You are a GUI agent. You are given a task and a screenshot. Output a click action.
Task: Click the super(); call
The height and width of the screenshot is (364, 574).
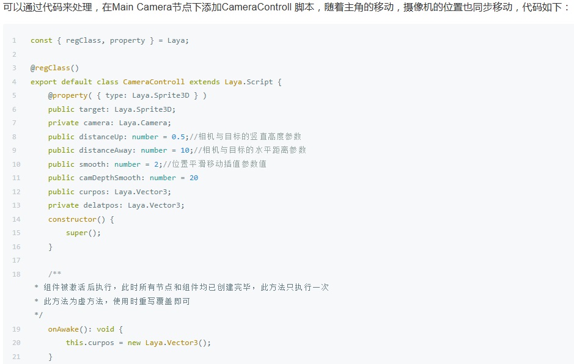pyautogui.click(x=83, y=233)
